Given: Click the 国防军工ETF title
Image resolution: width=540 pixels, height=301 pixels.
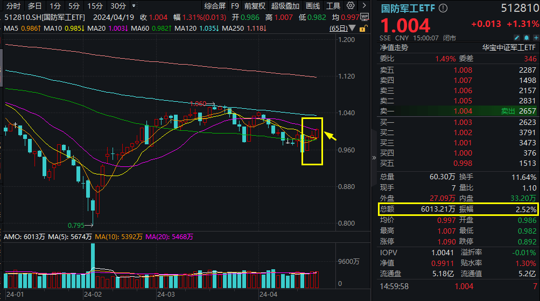Looking at the screenshot, I should [408, 8].
